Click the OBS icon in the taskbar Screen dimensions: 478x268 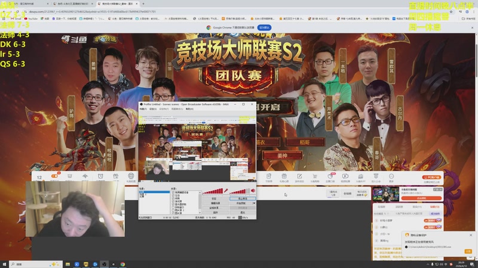coord(104,264)
